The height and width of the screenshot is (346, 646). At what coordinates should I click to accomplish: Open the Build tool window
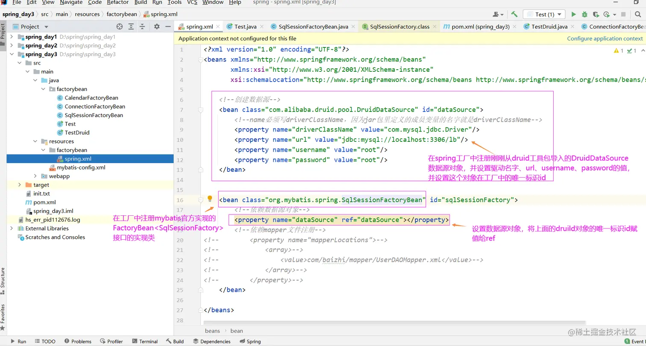tap(175, 341)
